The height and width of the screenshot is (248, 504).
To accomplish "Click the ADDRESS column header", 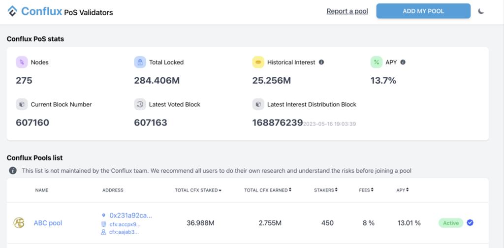I will pos(113,190).
